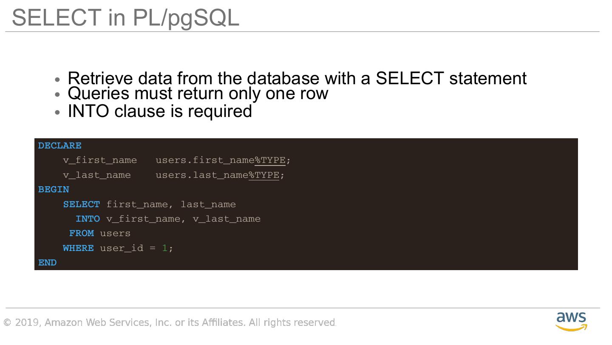This screenshot has height=345, width=612.
Task: Click the bullet 'INTO clause is required'
Action: (x=160, y=111)
